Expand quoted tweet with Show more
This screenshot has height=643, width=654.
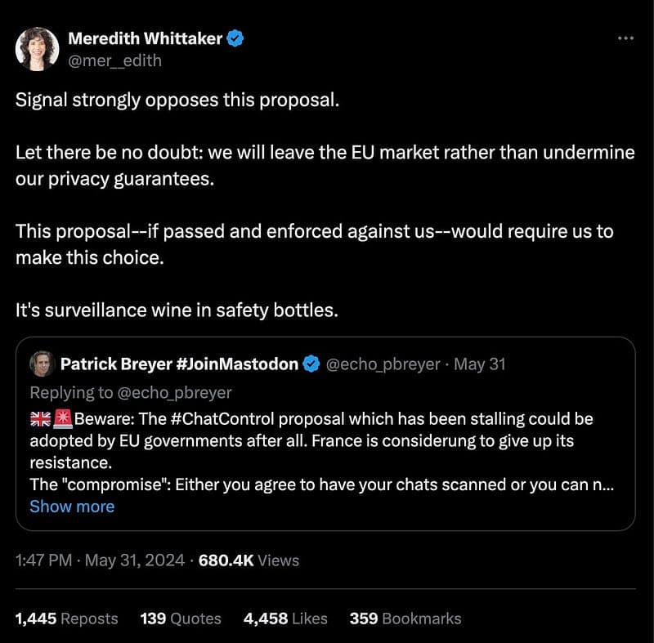[x=72, y=507]
